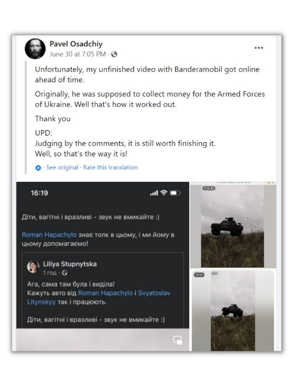Click Pavel Osadchiy's profile picture
This screenshot has height=386, width=293.
tap(35, 49)
